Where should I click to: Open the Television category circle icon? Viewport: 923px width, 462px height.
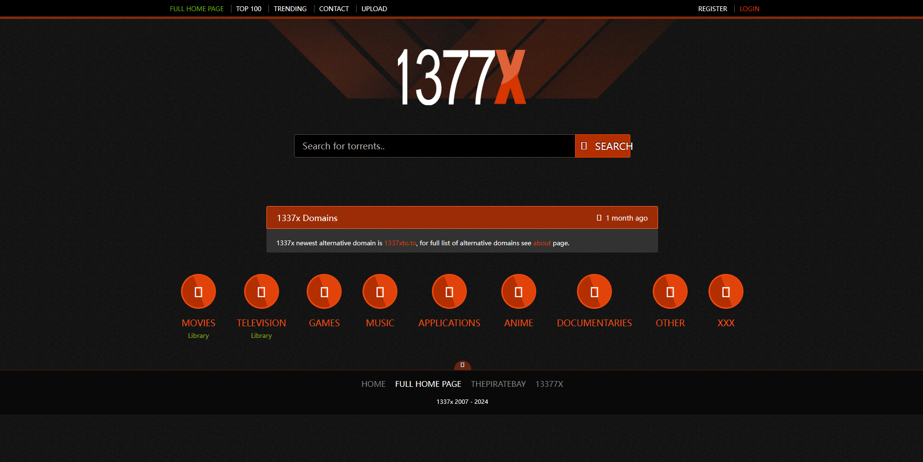pos(262,291)
